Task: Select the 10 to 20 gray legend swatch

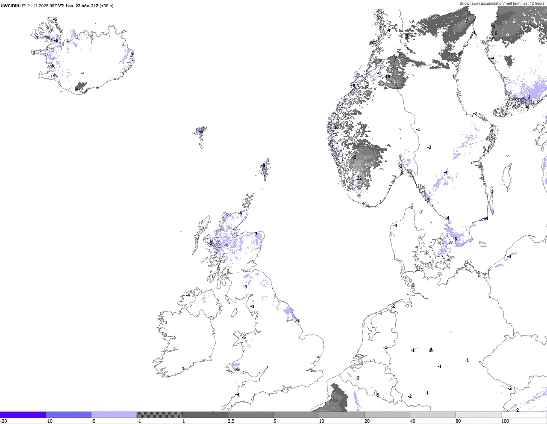Action: coord(342,415)
